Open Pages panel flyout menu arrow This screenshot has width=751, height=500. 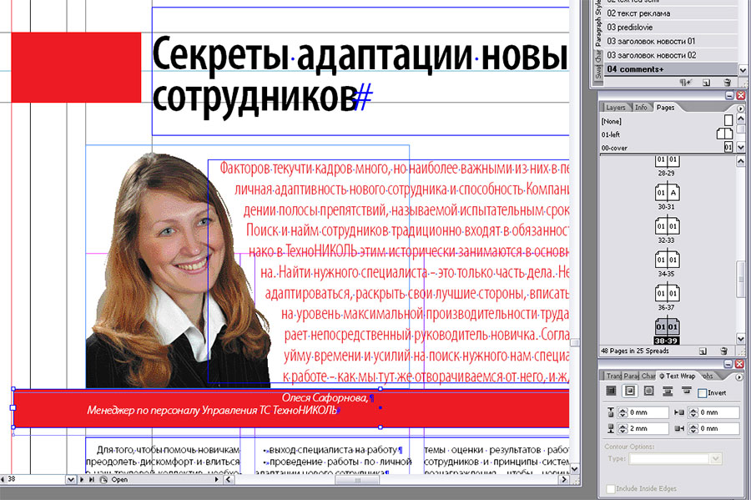(x=740, y=109)
